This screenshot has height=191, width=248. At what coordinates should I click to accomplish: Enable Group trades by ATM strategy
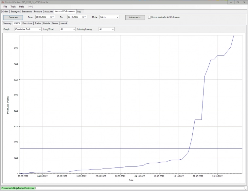[x=150, y=17]
